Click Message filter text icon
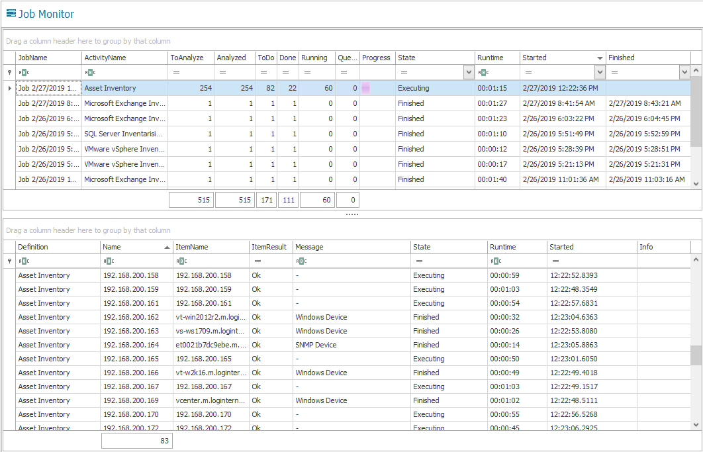The width and height of the screenshot is (703, 452). [301, 261]
